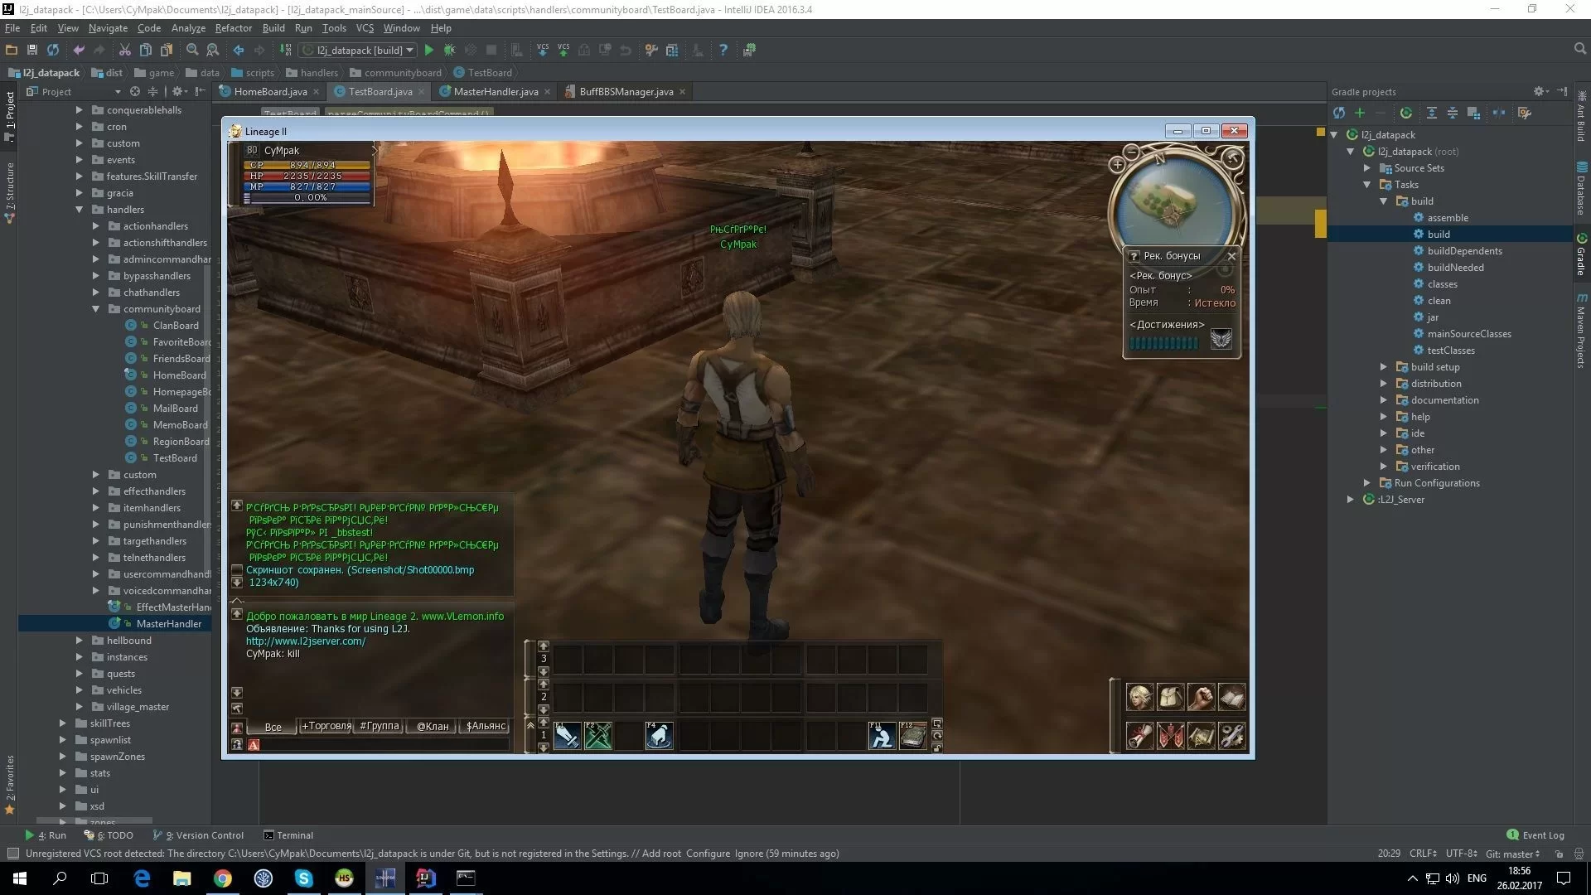Image resolution: width=1591 pixels, height=895 pixels.
Task: Click the Help question mark icon
Action: pos(723,51)
